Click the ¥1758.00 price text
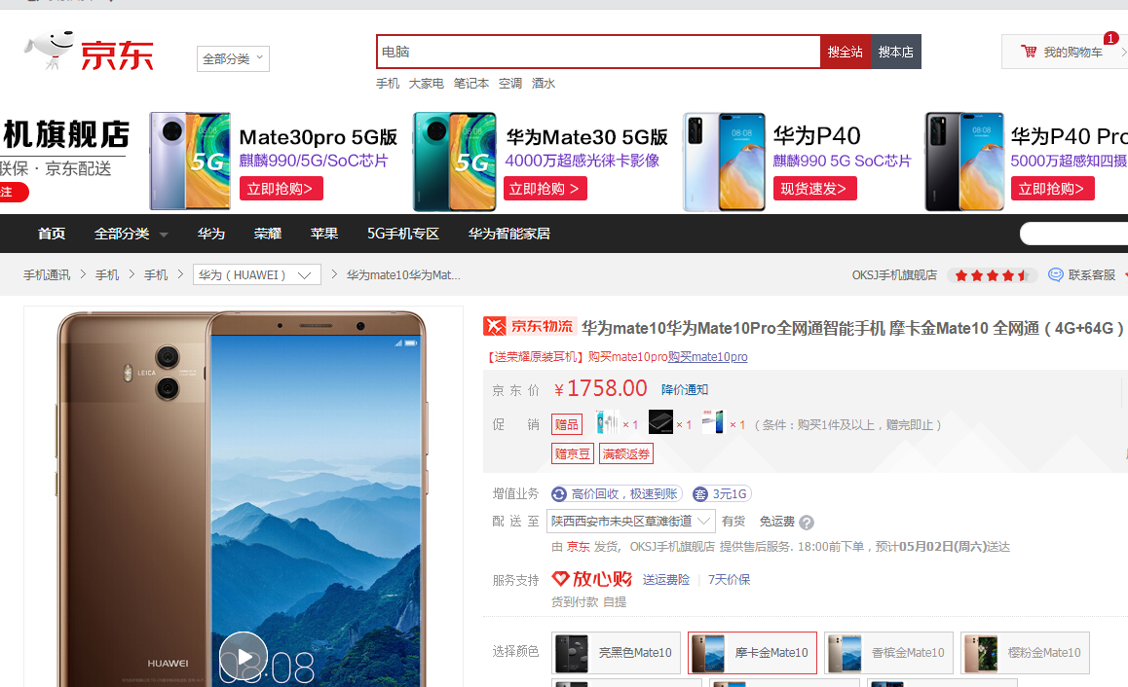1128x687 pixels. (x=601, y=389)
